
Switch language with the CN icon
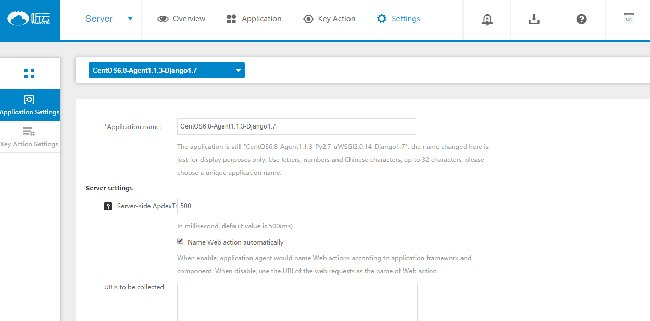tap(629, 19)
